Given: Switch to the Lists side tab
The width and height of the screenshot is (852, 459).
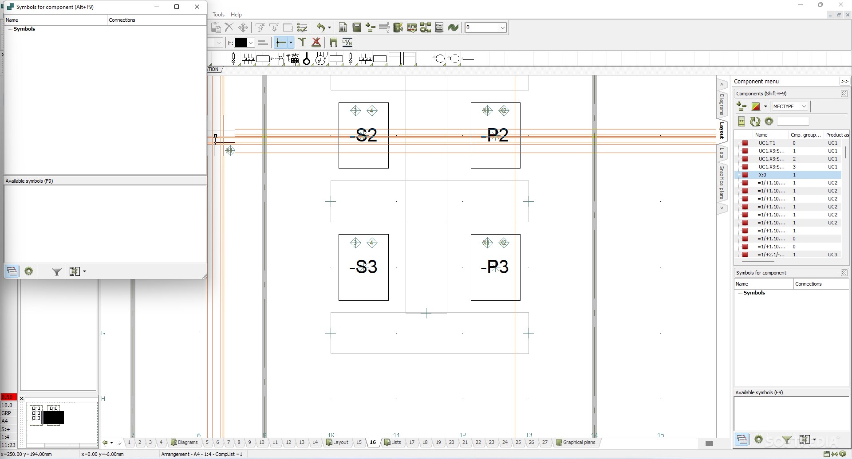Looking at the screenshot, I should [722, 153].
